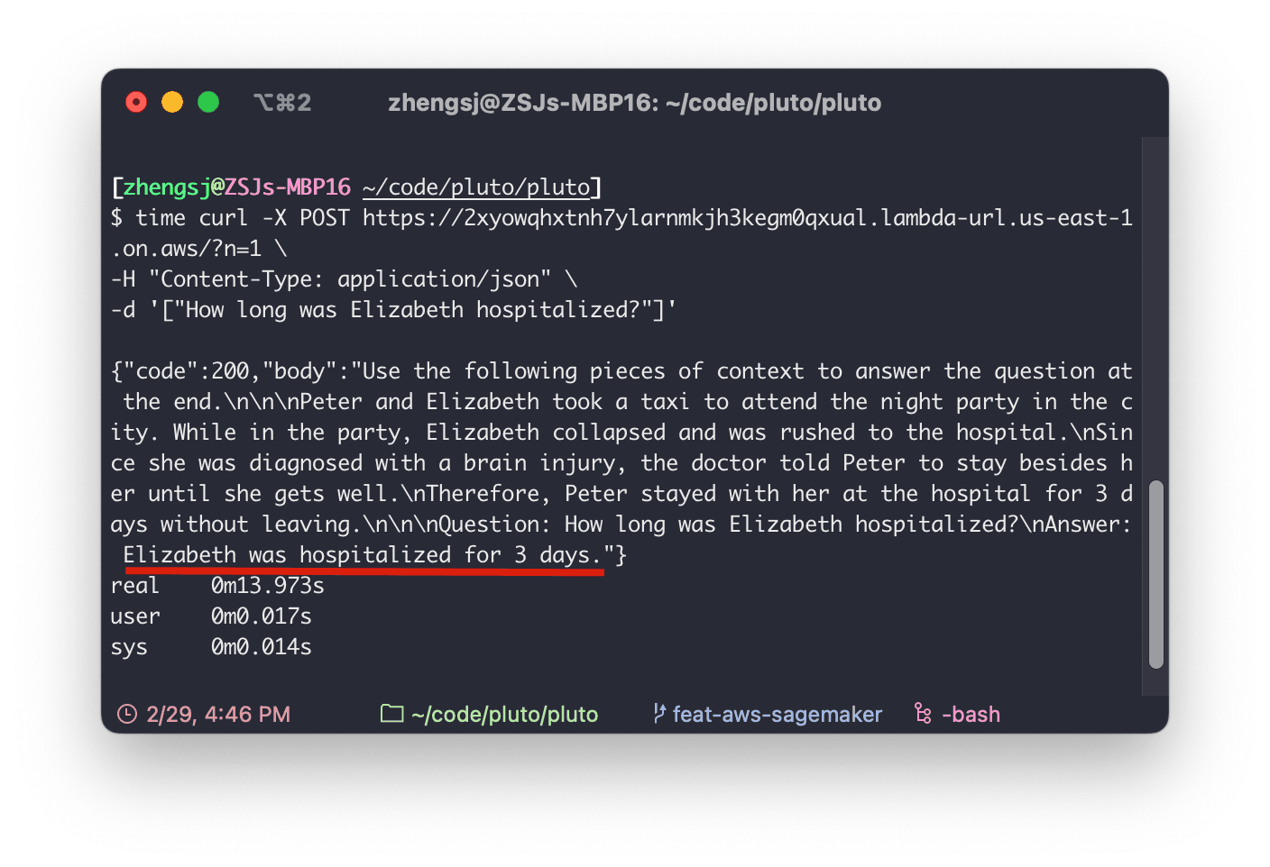Click the process tree icon beside -bash
1270x867 pixels.
pyautogui.click(x=923, y=714)
